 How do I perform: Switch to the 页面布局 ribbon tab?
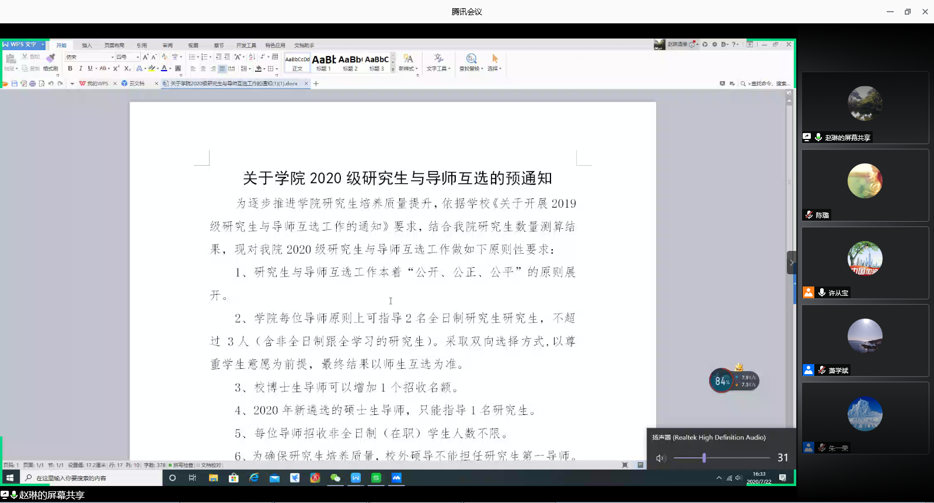point(114,46)
